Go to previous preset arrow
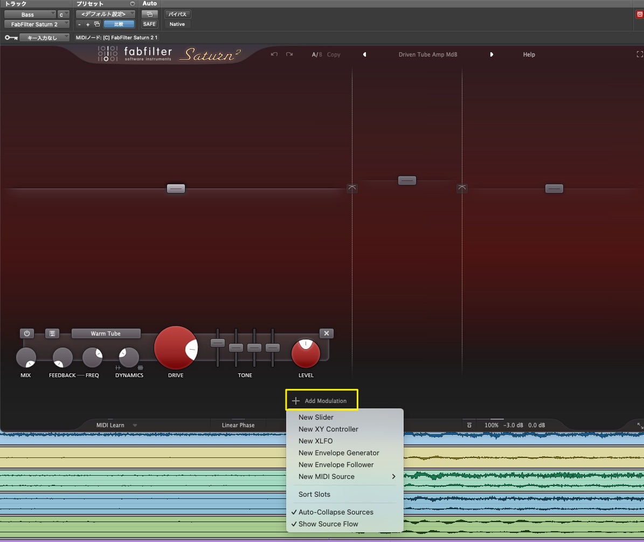The image size is (644, 542). pyautogui.click(x=365, y=54)
